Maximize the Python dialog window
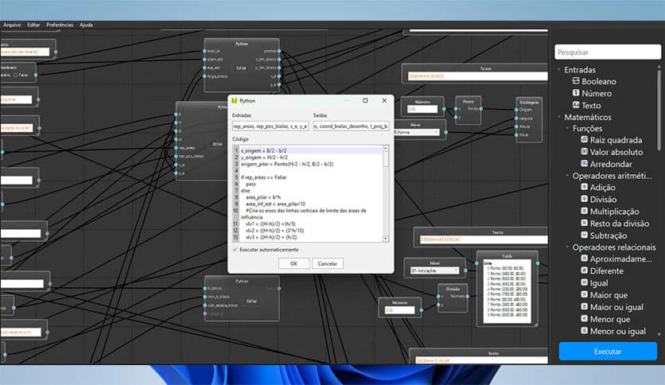Viewport: 665px width, 385px height. pos(365,100)
